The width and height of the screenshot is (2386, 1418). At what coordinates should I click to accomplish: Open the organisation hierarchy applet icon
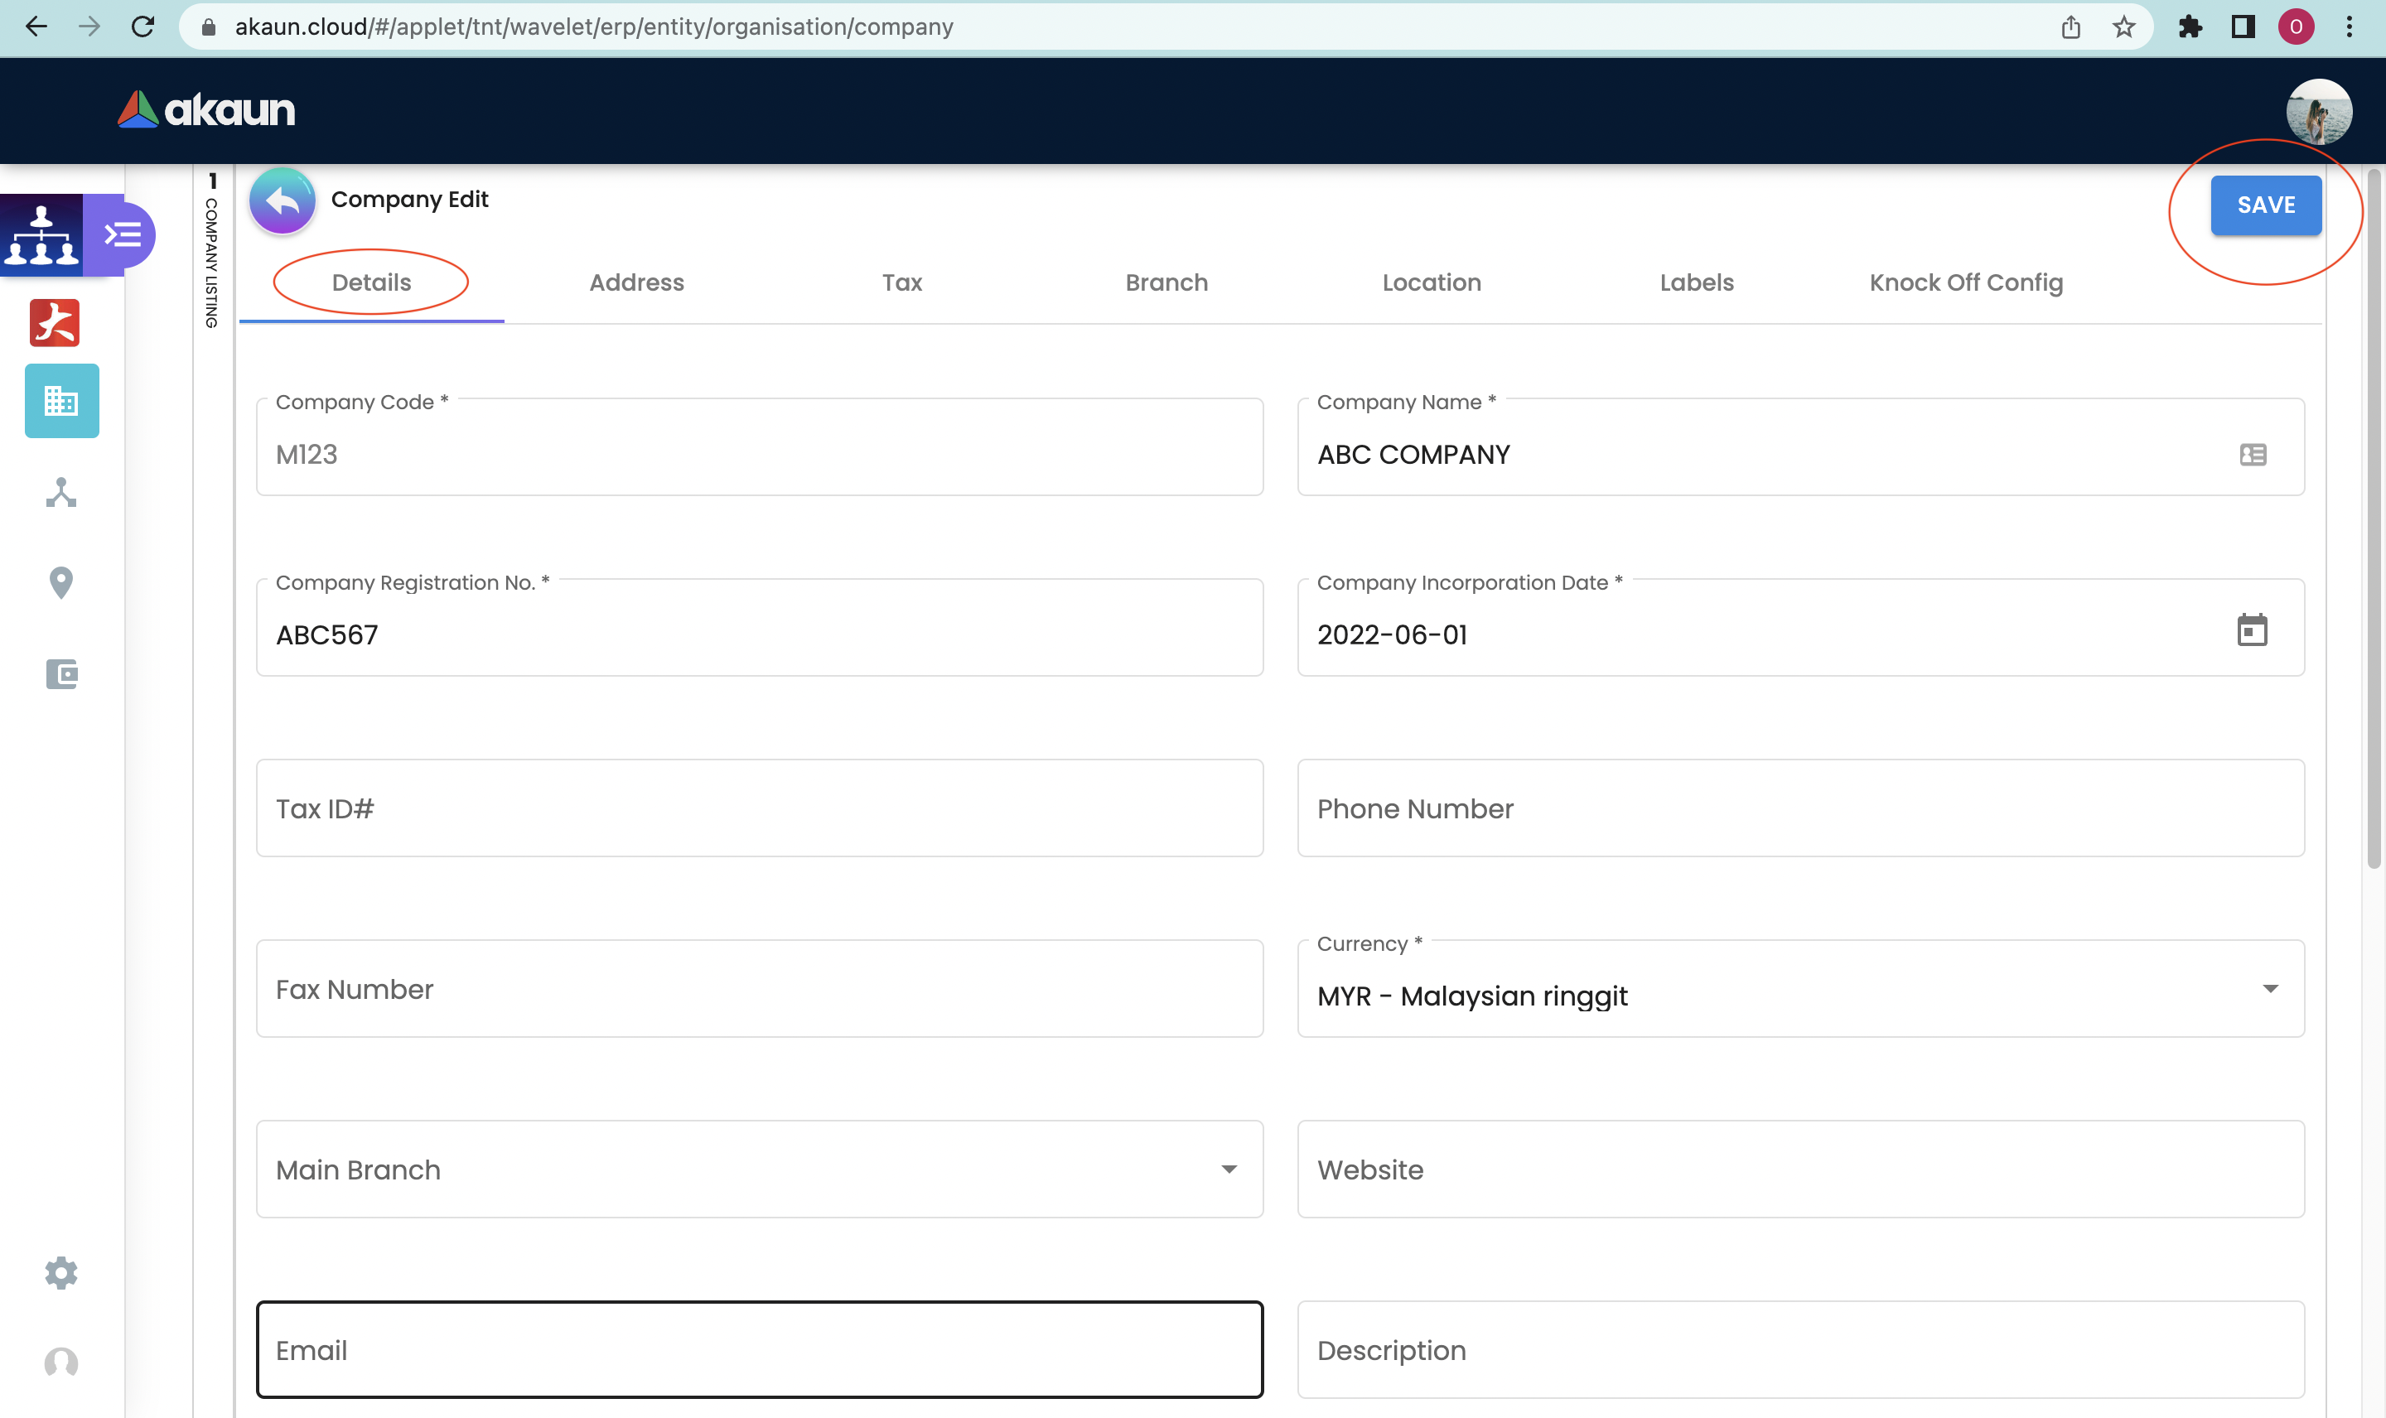[x=41, y=235]
